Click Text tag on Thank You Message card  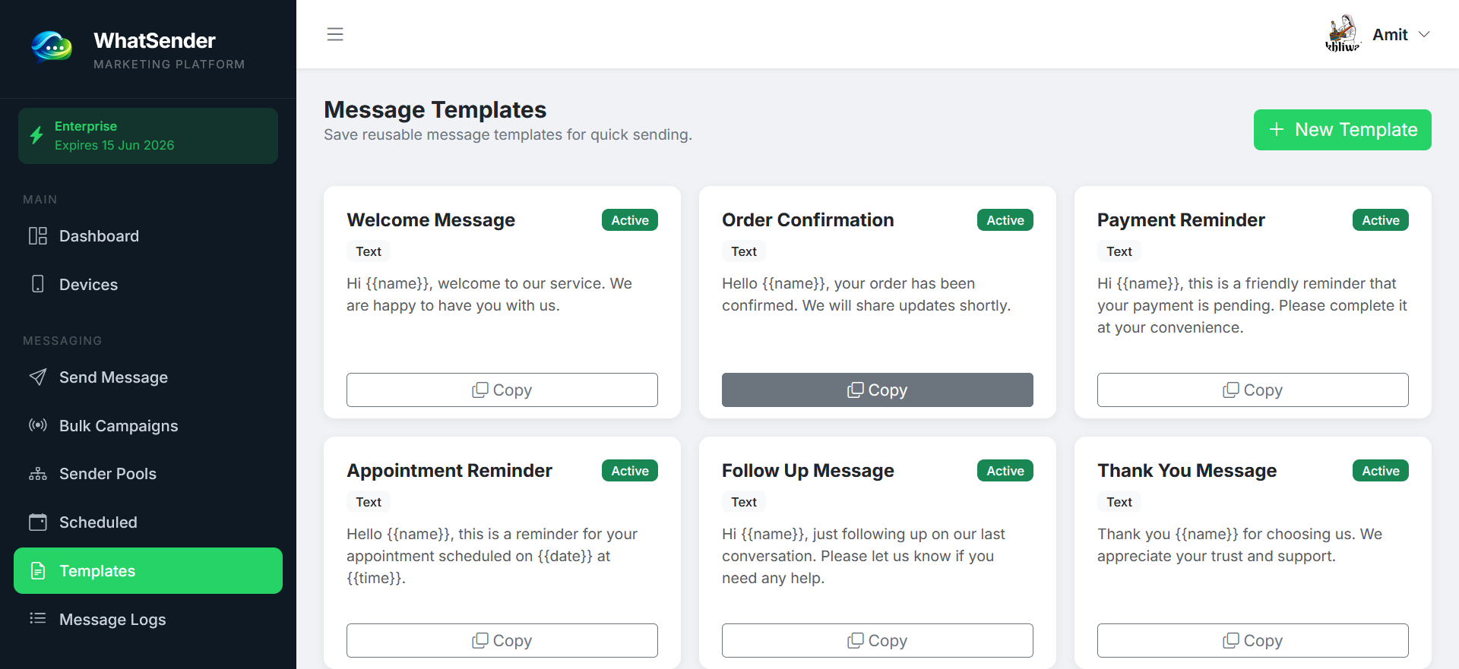(x=1119, y=502)
